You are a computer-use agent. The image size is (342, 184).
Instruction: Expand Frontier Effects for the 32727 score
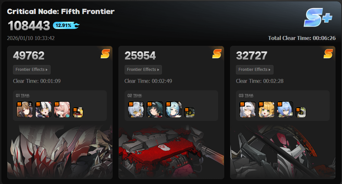[x=254, y=70]
